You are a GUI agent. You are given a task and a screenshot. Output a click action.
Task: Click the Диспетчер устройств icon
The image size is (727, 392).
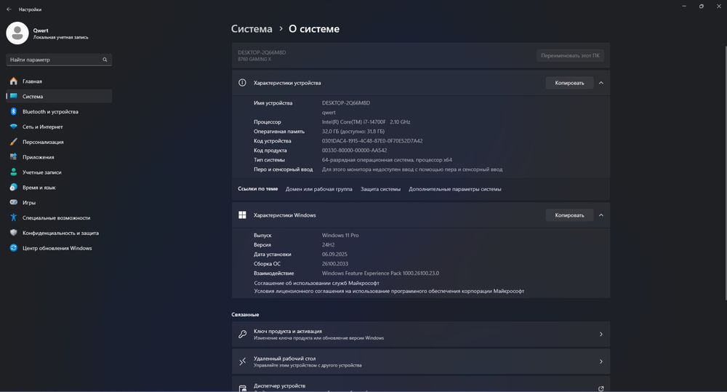pos(242,388)
